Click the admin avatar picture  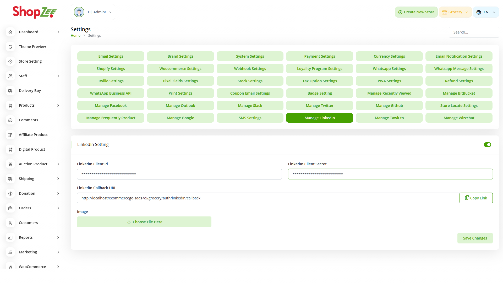point(79,12)
